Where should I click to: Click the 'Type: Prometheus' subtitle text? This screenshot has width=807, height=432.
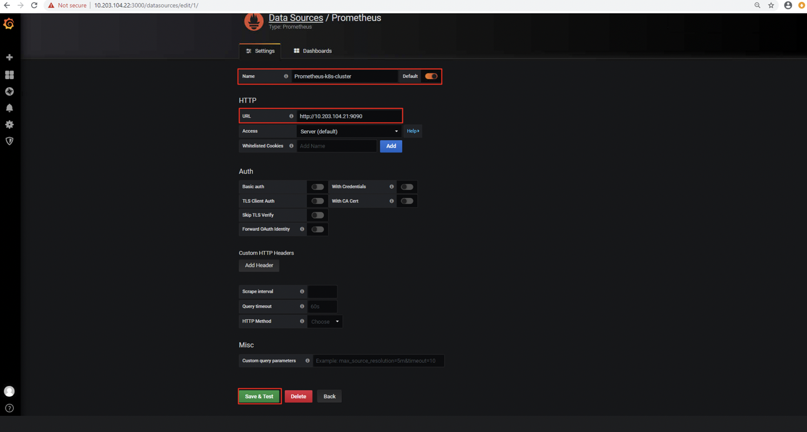click(x=290, y=27)
